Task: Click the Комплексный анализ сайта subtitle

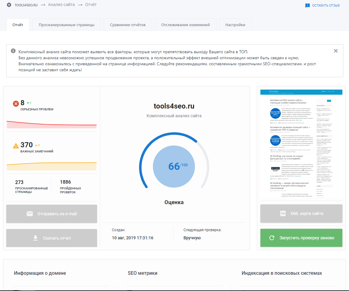Action: pyautogui.click(x=174, y=116)
